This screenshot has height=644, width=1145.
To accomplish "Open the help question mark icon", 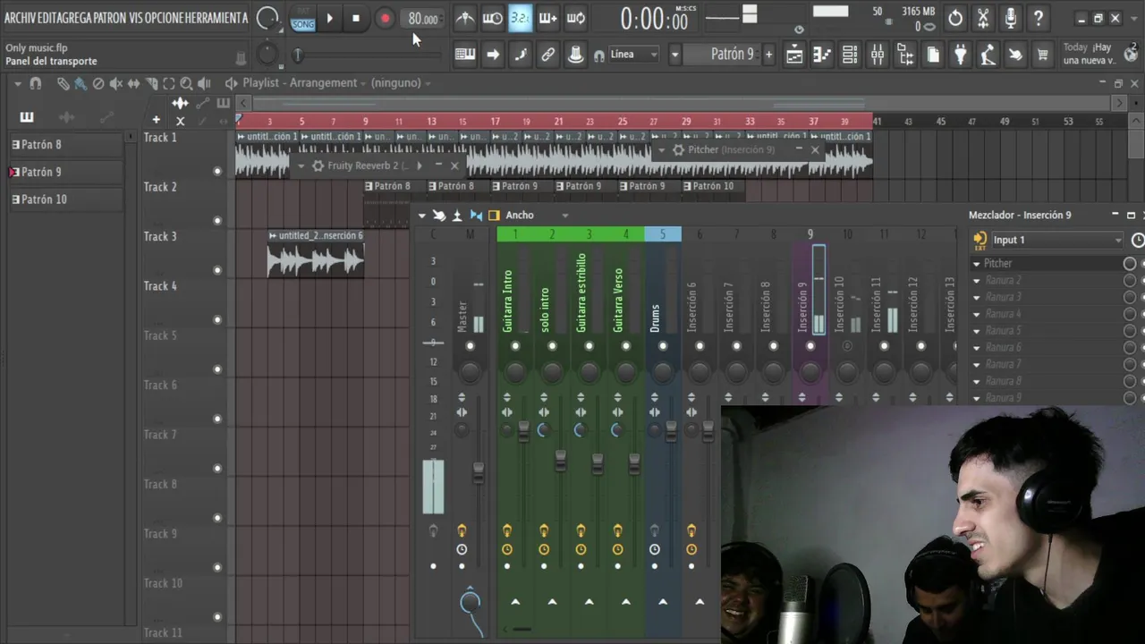I will [x=1039, y=18].
